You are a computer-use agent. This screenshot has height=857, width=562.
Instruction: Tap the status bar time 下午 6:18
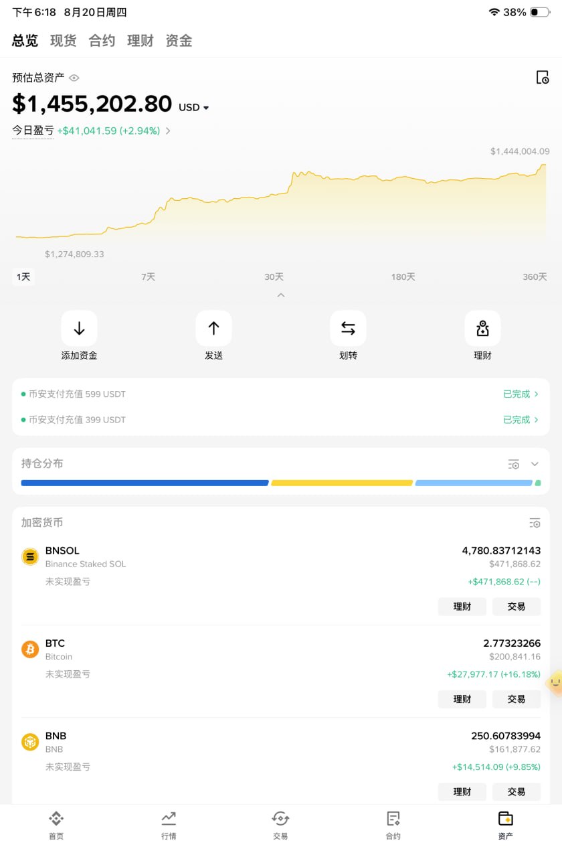point(34,12)
